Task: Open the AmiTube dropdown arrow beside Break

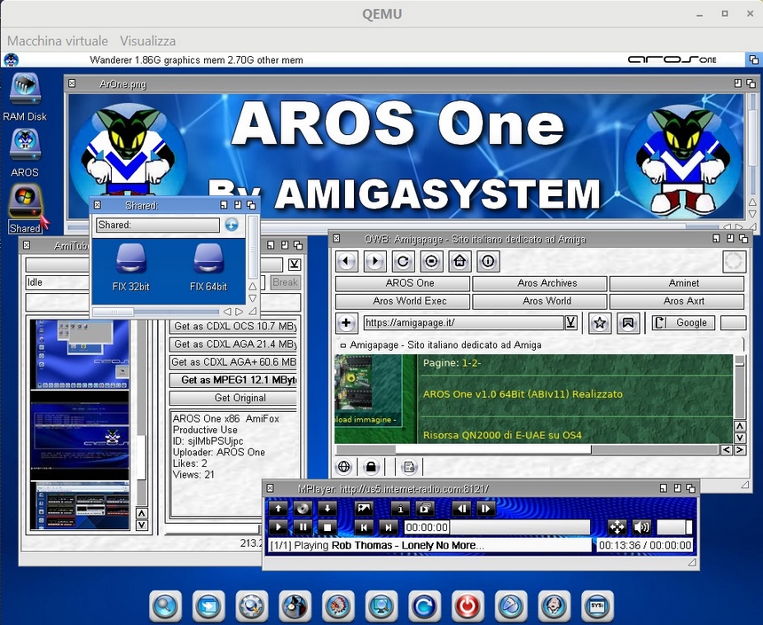Action: tap(295, 265)
